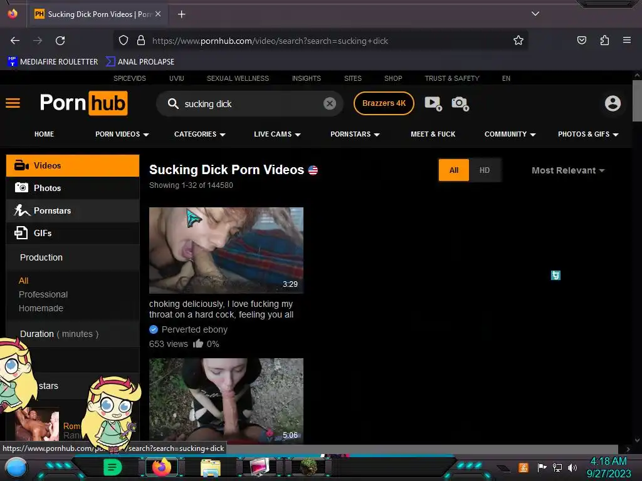Open the video thumbnail with 5:06 duration

coord(226,401)
